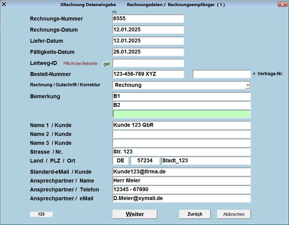Click into the Liefer-Datum field
The image size is (289, 225).
[x=148, y=41]
